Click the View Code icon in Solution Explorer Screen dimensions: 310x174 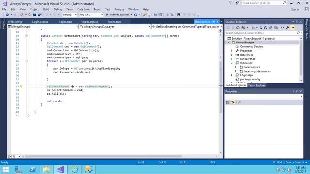point(282,28)
